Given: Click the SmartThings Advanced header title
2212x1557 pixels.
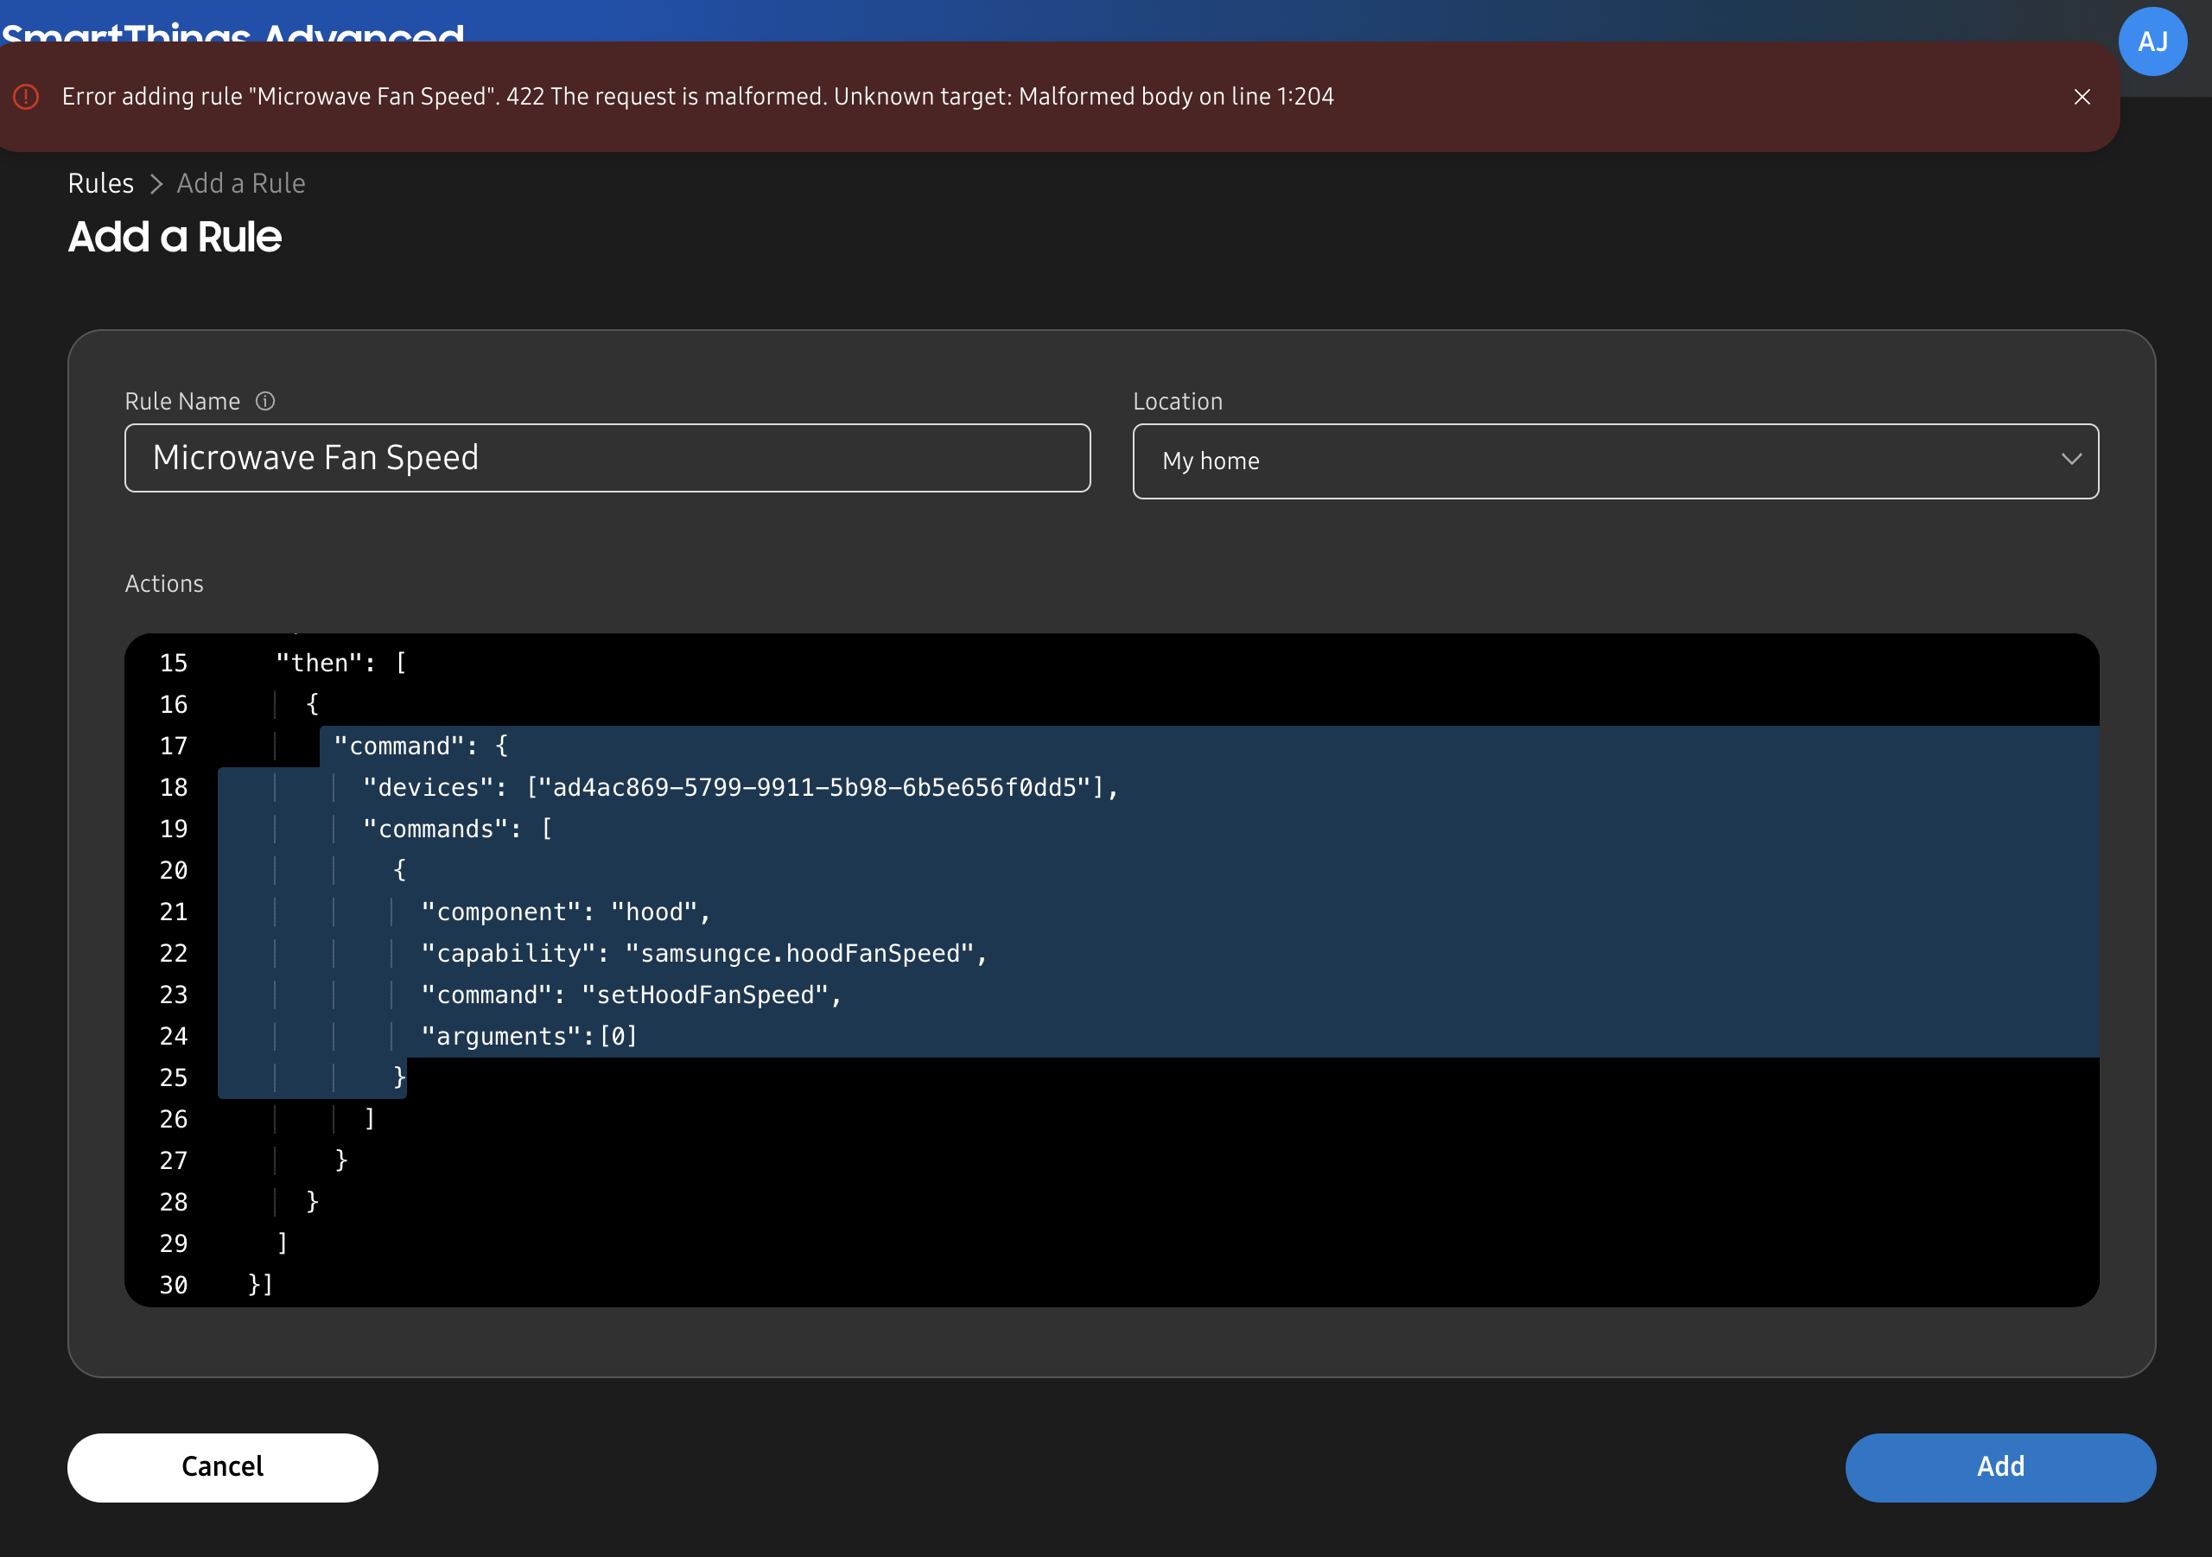Looking at the screenshot, I should (x=233, y=31).
